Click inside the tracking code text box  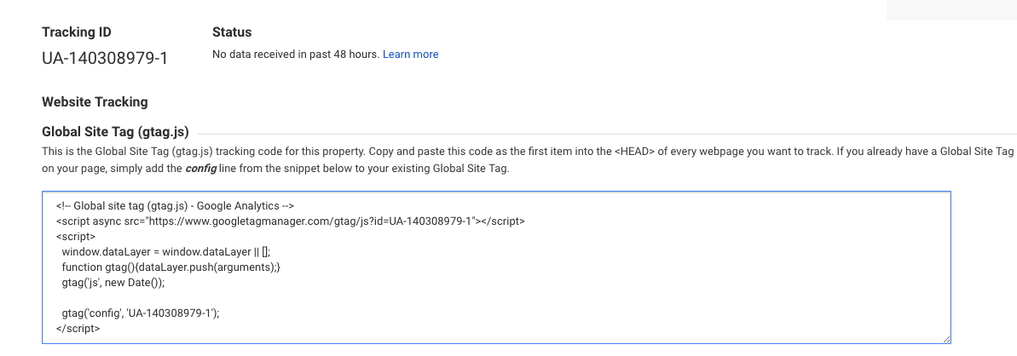tap(496, 267)
